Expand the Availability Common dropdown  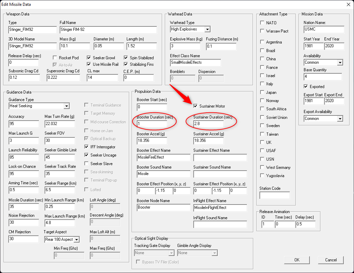pyautogui.click(x=340, y=62)
